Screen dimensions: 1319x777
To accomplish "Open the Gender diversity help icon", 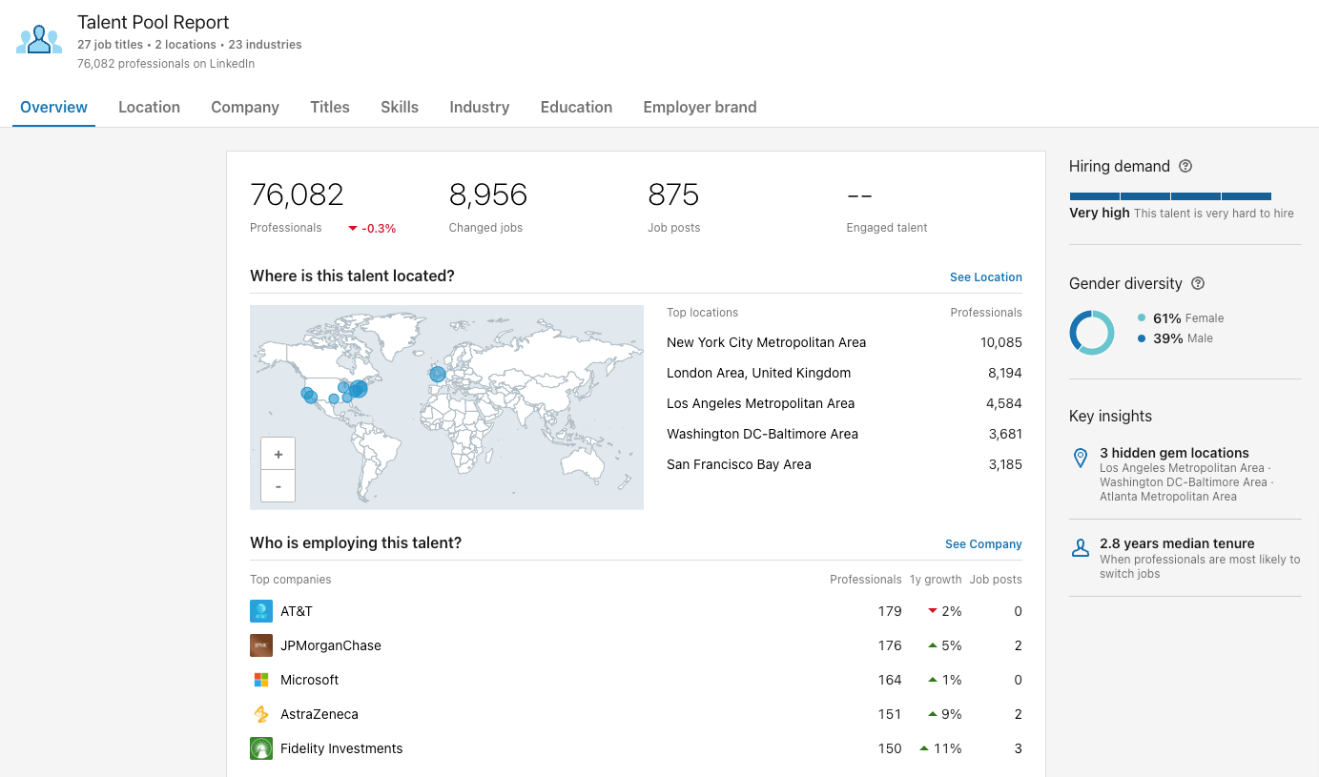I will coord(1198,283).
